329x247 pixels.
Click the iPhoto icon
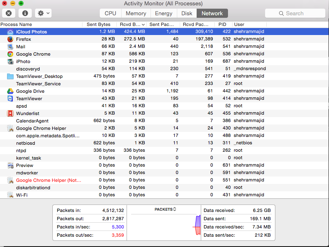tap(10, 61)
